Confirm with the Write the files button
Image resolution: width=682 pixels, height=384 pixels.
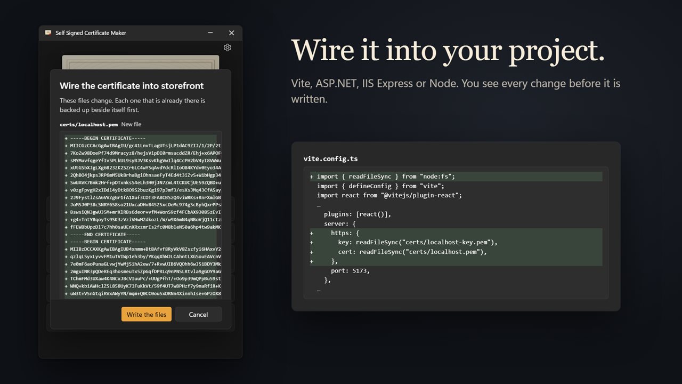pos(147,314)
